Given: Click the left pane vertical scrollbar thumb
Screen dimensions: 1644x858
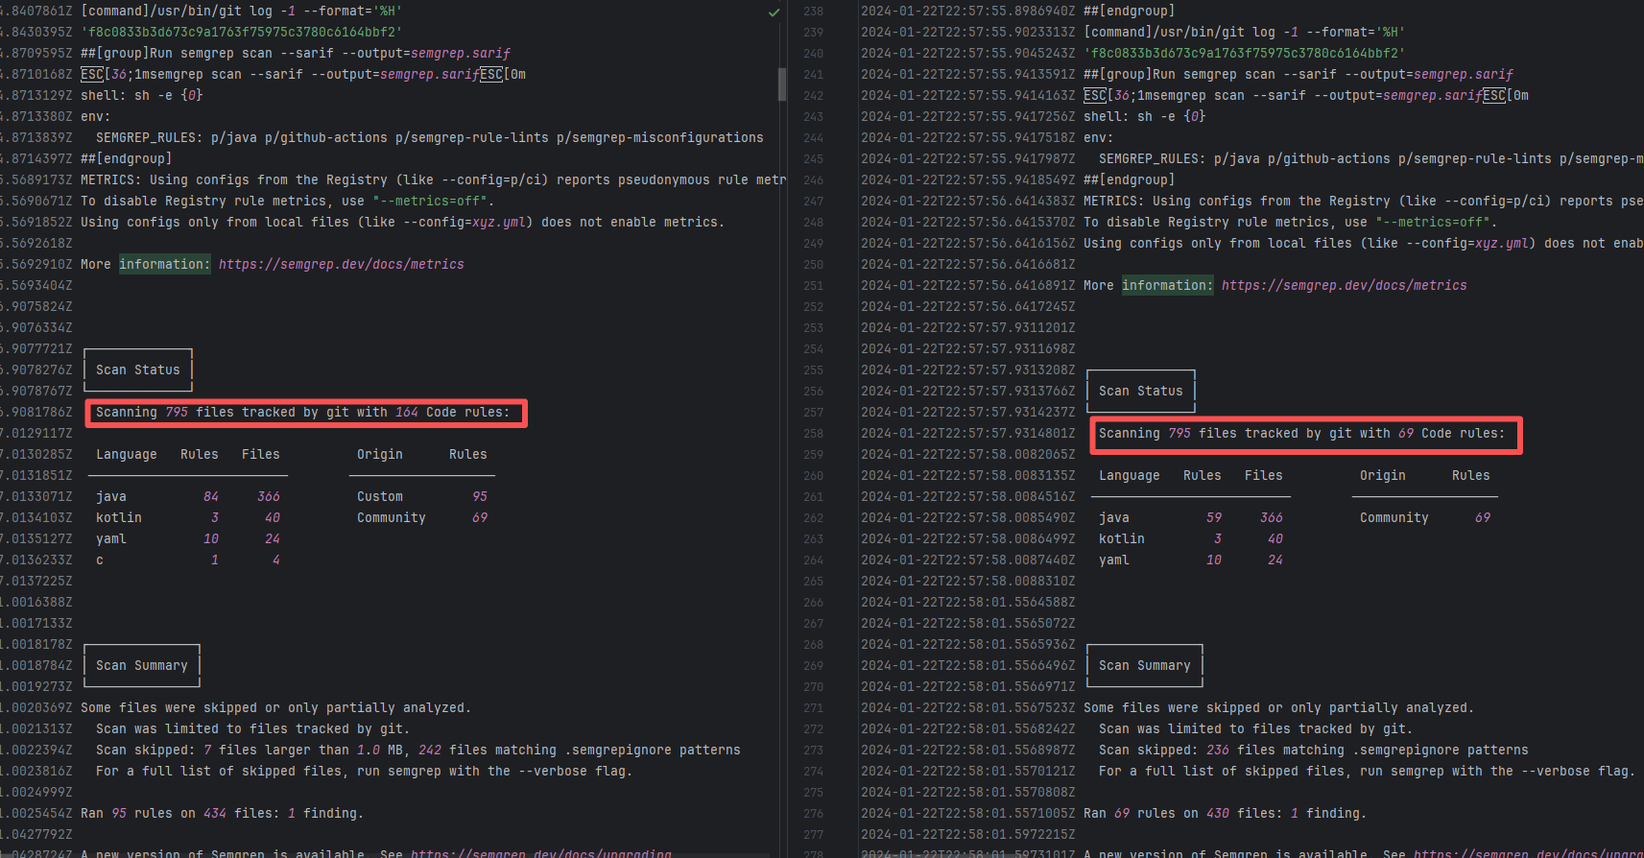Looking at the screenshot, I should [782, 83].
